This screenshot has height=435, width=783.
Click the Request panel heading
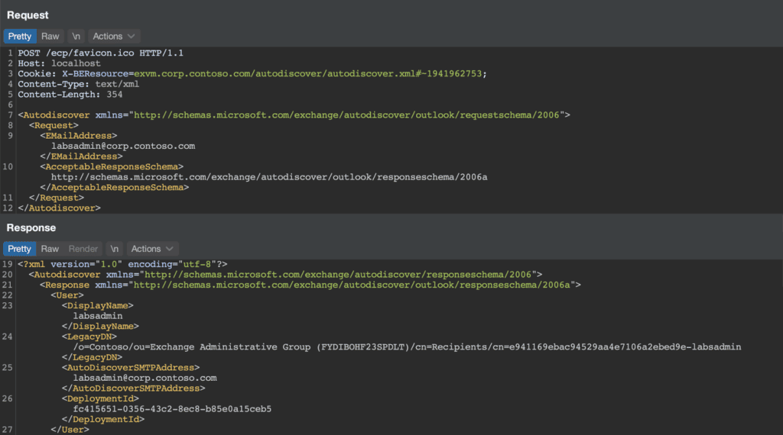(x=28, y=15)
